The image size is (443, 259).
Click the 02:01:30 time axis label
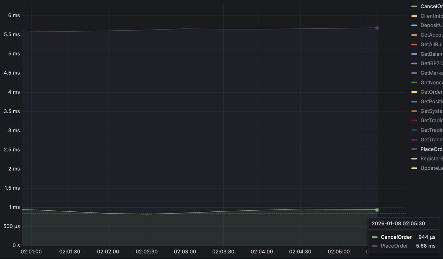70,252
